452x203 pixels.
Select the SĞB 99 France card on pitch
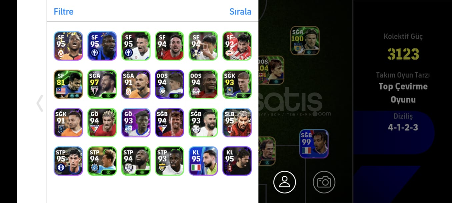tap(314, 144)
